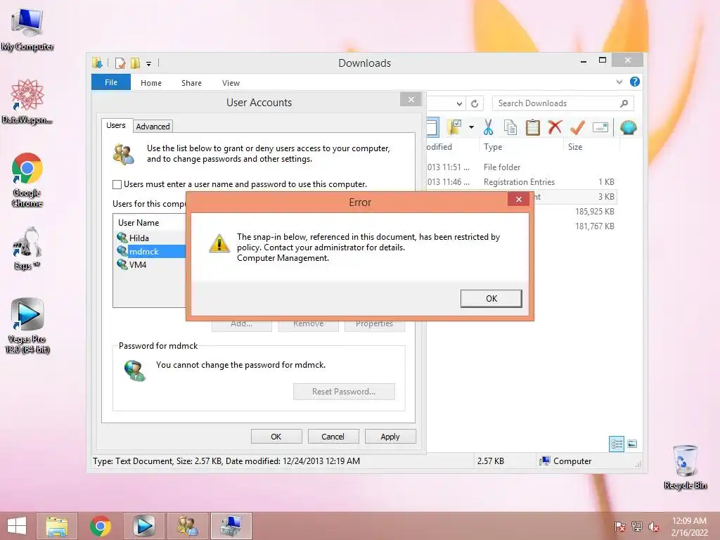This screenshot has height=540, width=720.
Task: Click the Paste clipboard toolbar icon
Action: click(x=533, y=127)
